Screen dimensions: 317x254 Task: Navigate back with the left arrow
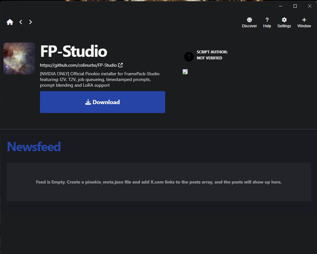tap(21, 22)
